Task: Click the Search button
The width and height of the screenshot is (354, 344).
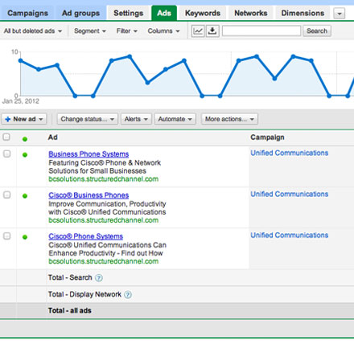Action: pyautogui.click(x=317, y=31)
